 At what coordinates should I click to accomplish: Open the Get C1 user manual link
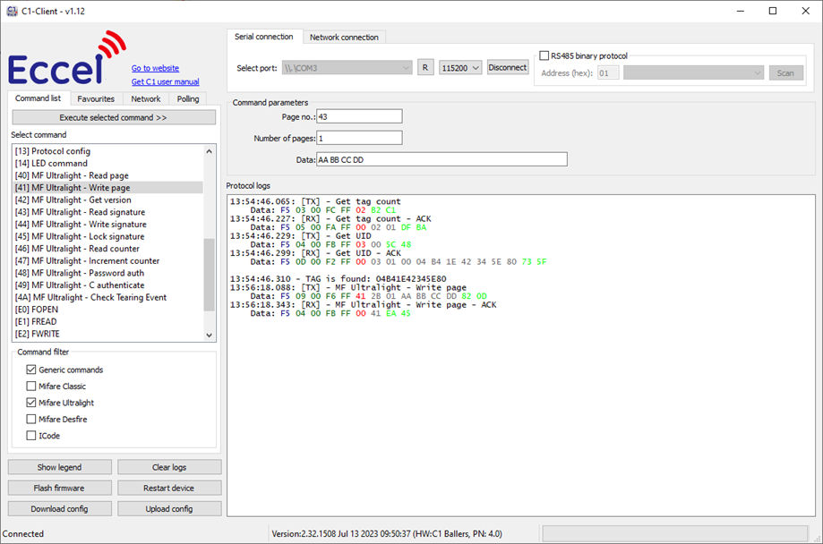165,82
